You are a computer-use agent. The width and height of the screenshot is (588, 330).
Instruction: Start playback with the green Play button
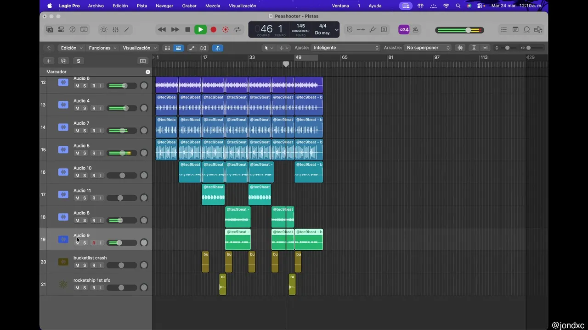click(x=200, y=29)
